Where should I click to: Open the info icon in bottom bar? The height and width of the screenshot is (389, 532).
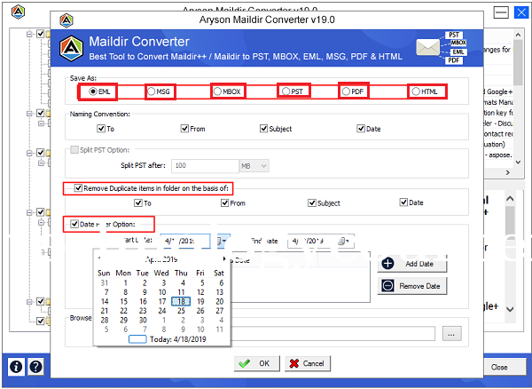click(x=16, y=367)
